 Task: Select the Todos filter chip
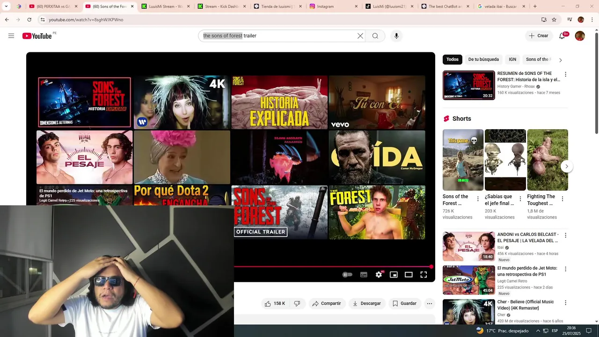pyautogui.click(x=453, y=59)
